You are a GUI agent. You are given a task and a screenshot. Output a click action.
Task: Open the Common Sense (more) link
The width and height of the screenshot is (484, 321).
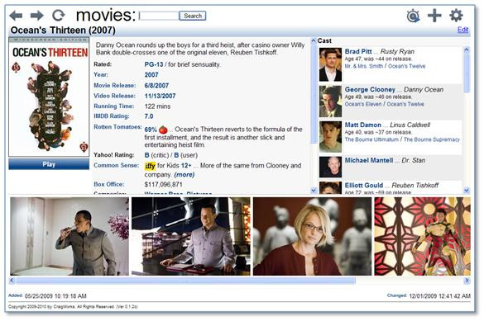coord(184,175)
